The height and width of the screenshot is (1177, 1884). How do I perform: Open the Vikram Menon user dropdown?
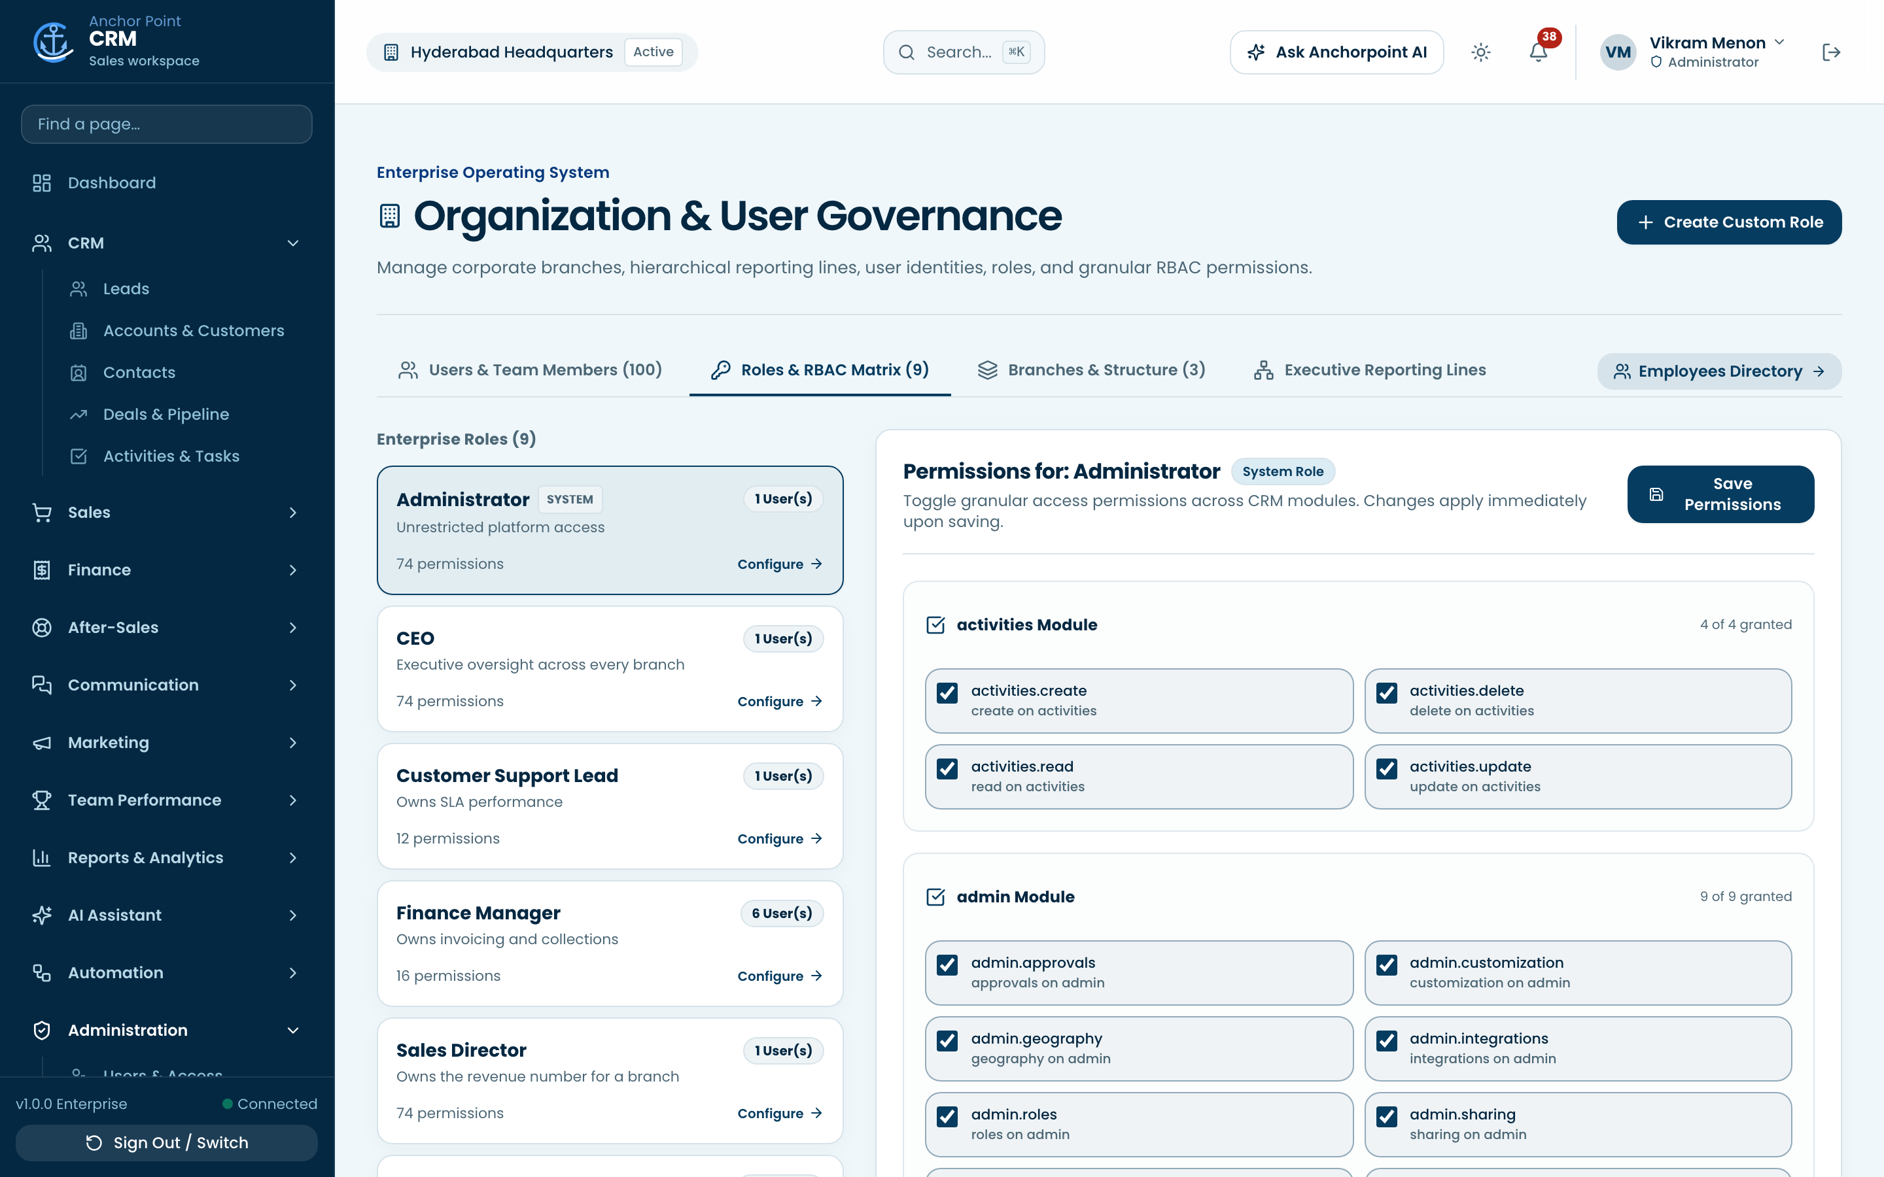click(x=1692, y=52)
